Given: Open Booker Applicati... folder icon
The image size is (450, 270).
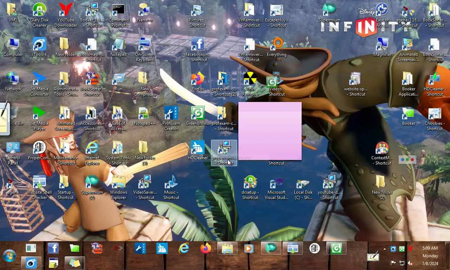Looking at the screenshot, I should tap(409, 84).
